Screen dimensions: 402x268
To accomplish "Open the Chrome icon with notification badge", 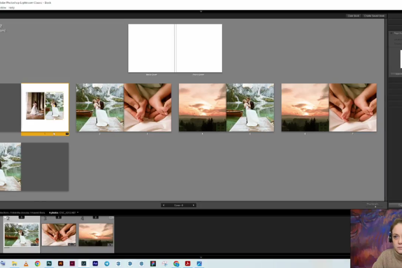I will point(176,263).
